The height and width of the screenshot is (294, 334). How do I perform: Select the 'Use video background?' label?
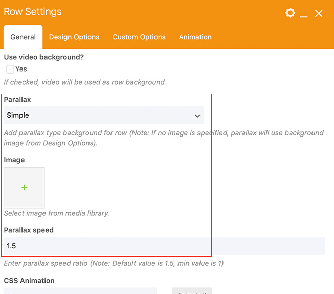click(x=44, y=57)
